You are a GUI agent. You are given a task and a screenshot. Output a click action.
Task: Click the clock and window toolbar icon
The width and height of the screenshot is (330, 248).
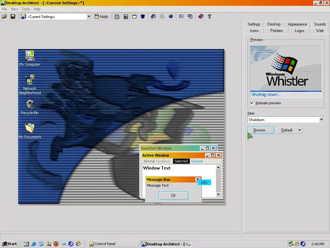[x=190, y=16]
